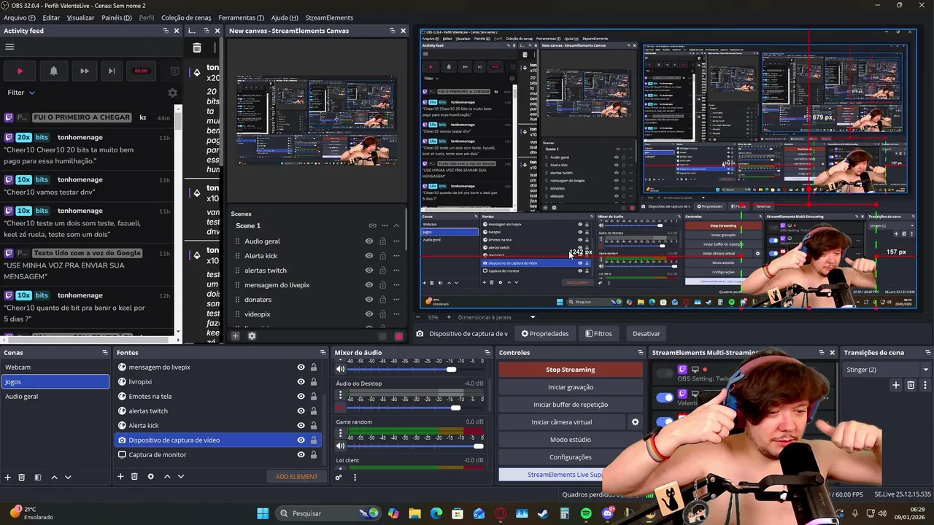Viewport: 934px width, 525px height.
Task: Add a transition with plus icon
Action: click(x=896, y=385)
